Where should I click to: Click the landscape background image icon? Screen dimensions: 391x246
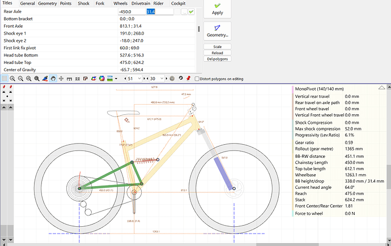point(110,79)
